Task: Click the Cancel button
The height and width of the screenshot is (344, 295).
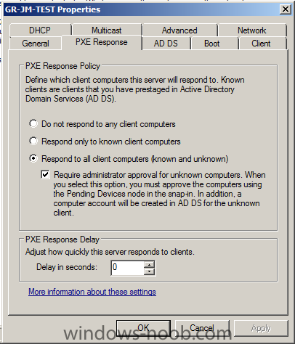Action: point(202,328)
